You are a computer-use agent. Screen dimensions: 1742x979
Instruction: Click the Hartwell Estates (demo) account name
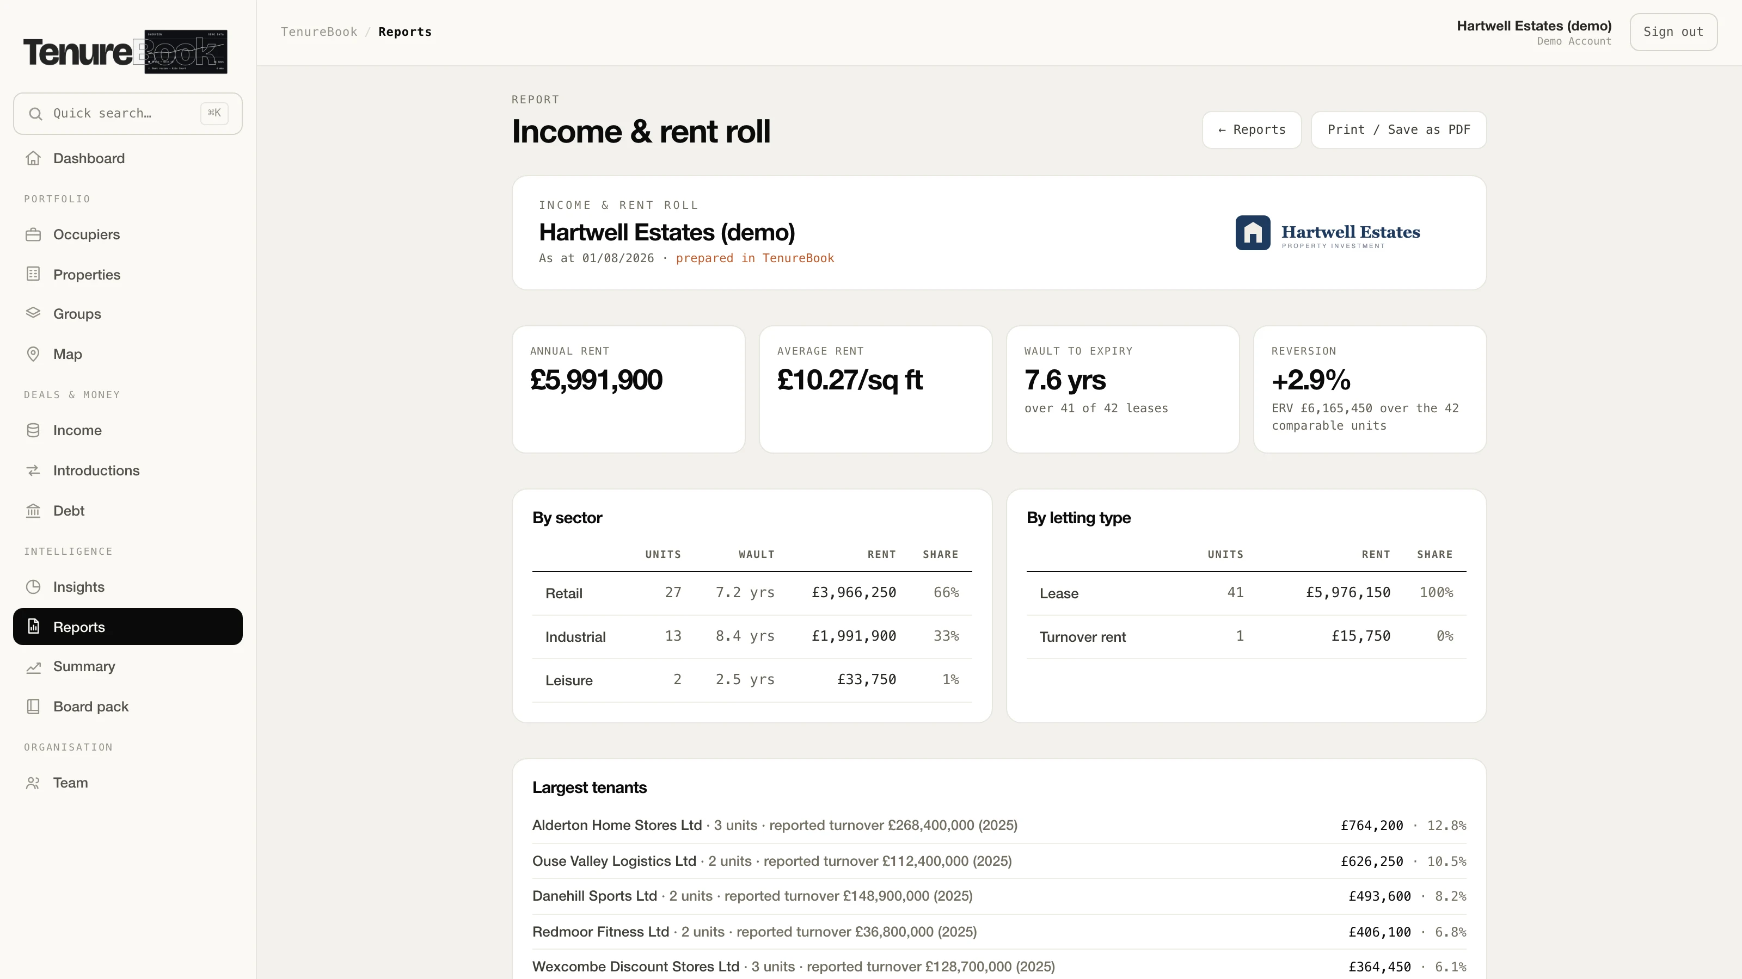tap(1534, 26)
